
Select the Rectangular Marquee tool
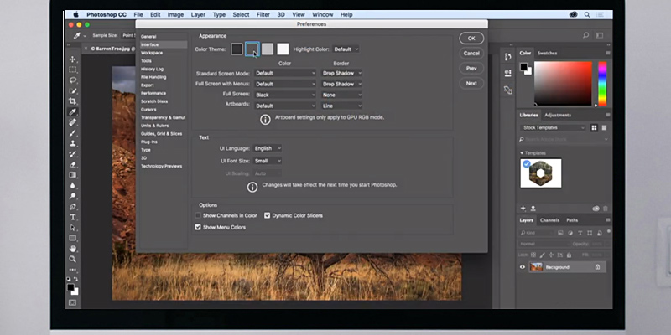click(73, 70)
